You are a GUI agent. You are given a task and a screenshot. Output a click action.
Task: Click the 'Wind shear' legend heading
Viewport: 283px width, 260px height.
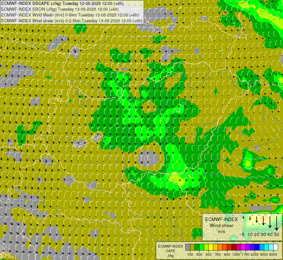222,226
